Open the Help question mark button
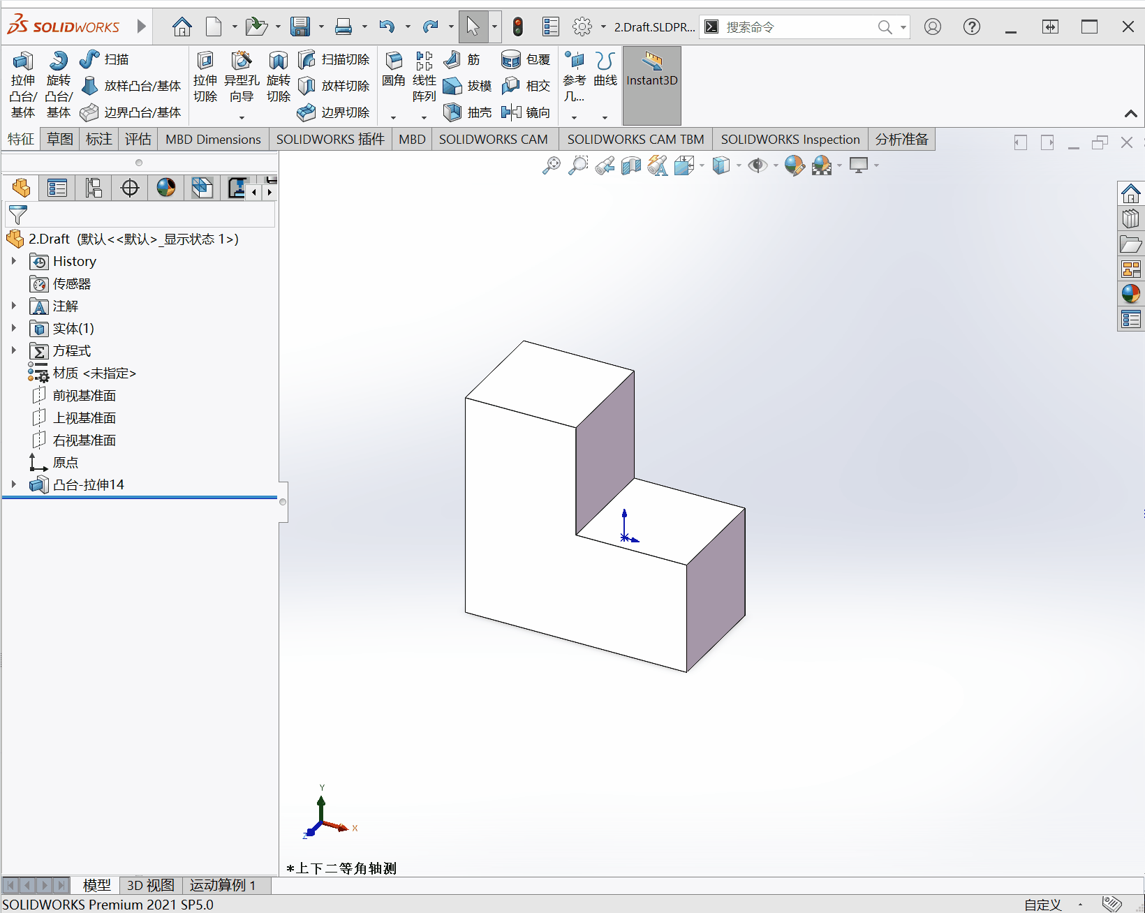Image resolution: width=1145 pixels, height=913 pixels. pyautogui.click(x=972, y=27)
